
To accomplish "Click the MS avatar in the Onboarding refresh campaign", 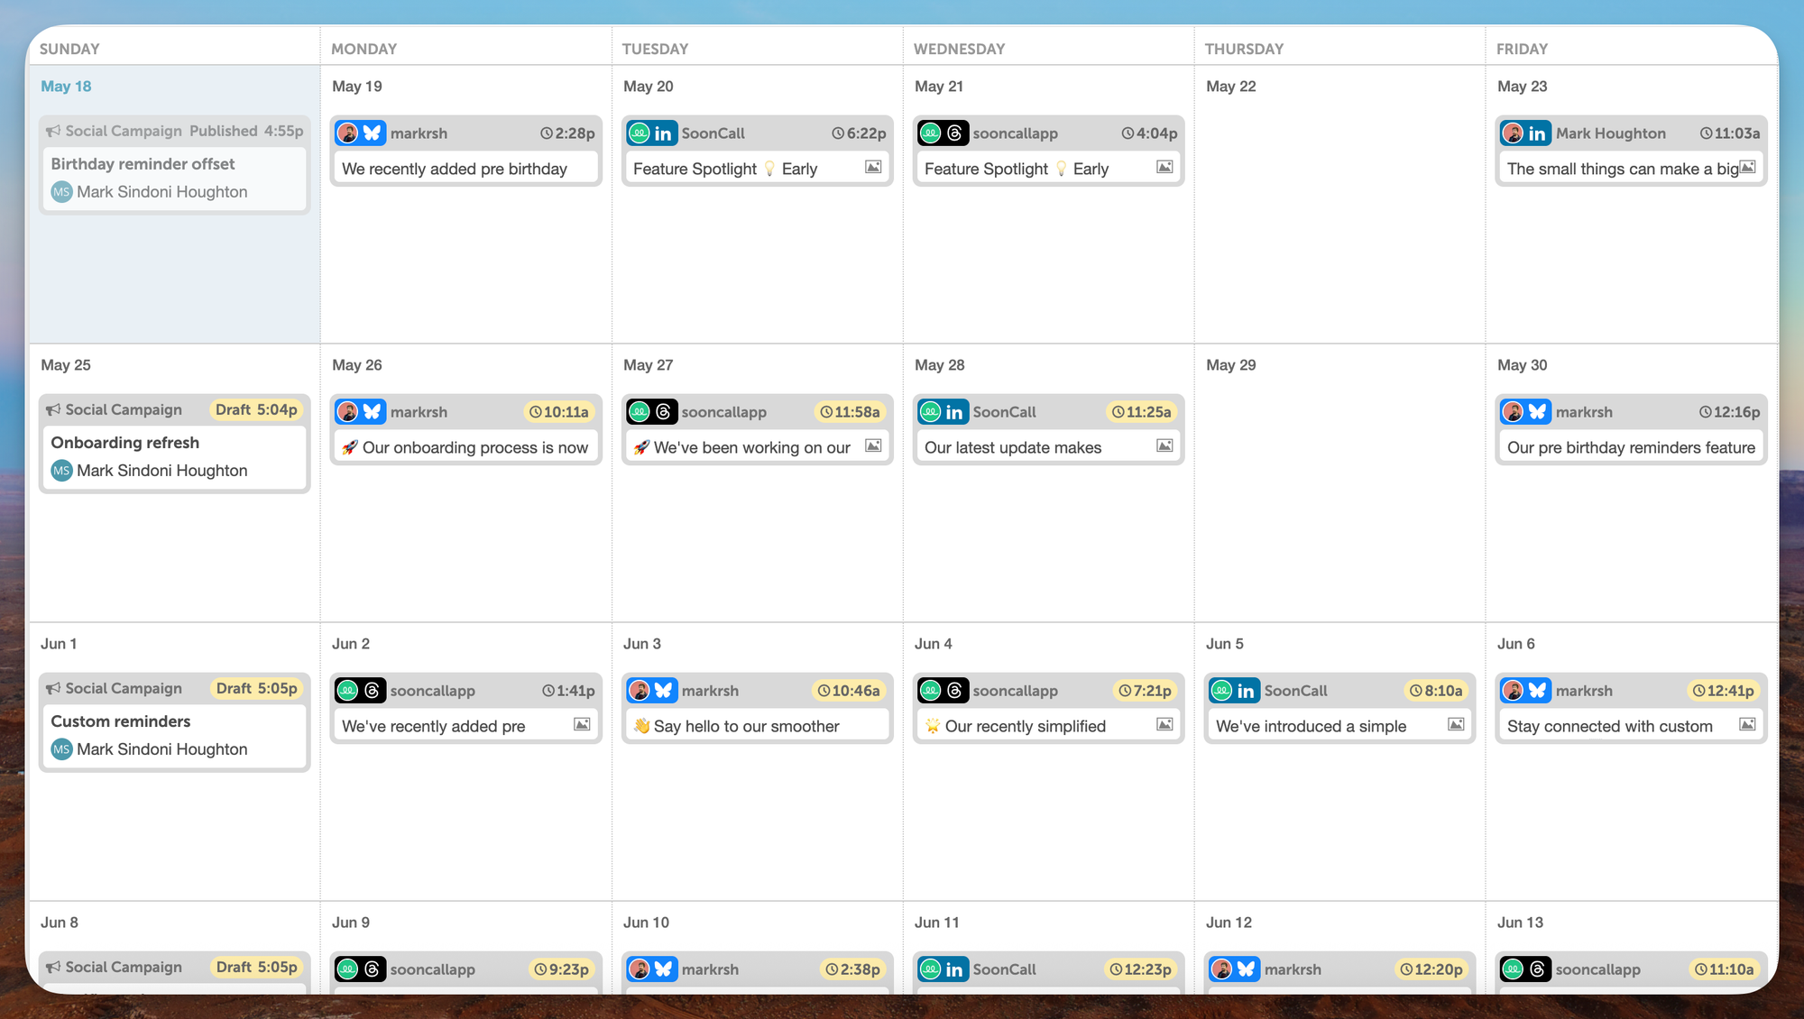I will point(60,470).
